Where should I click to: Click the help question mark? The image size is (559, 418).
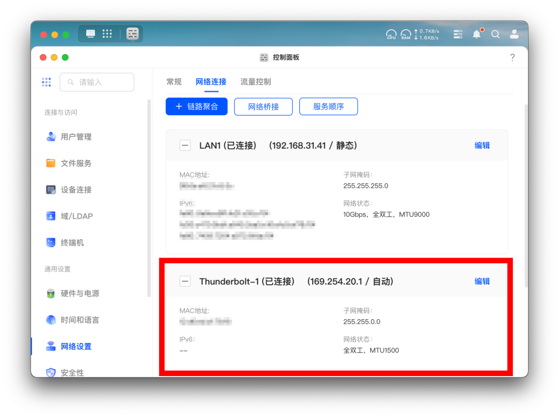click(x=512, y=58)
